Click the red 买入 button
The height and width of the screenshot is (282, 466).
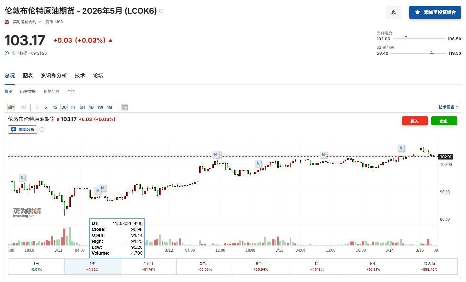(415, 121)
